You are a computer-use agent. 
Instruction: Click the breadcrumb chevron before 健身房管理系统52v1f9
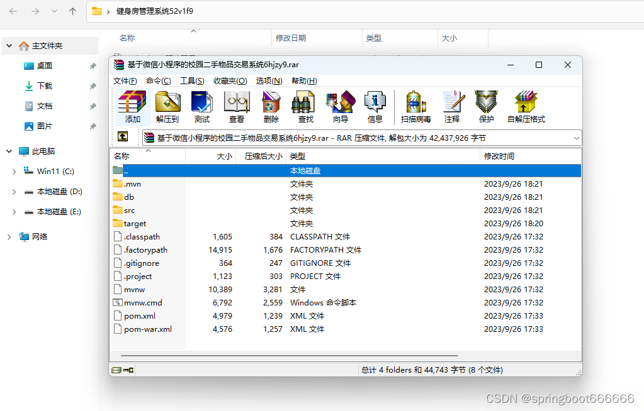[x=108, y=11]
